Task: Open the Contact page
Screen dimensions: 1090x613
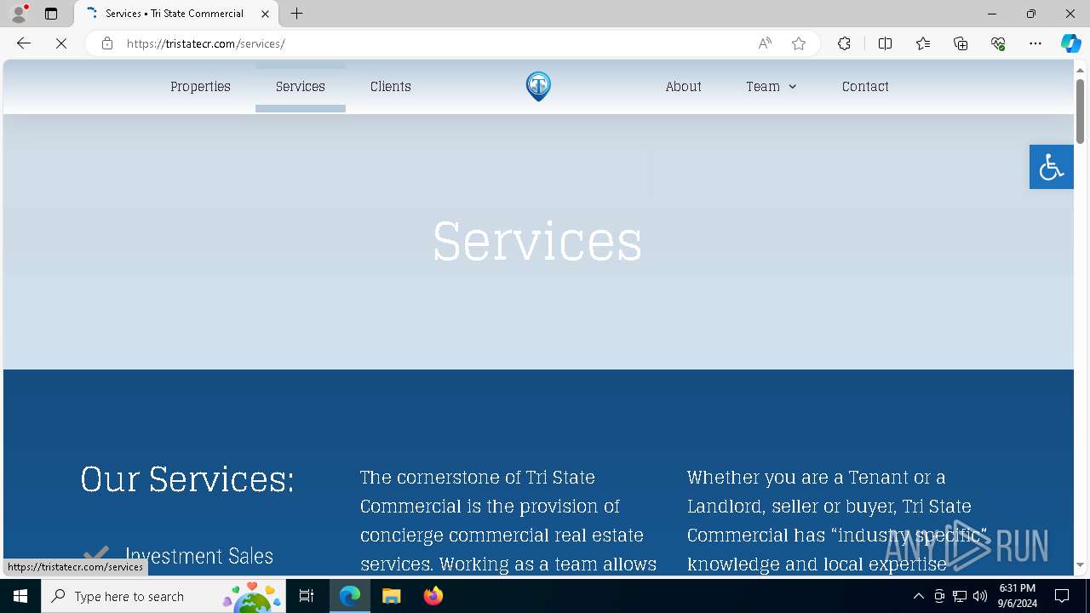Action: 865,86
